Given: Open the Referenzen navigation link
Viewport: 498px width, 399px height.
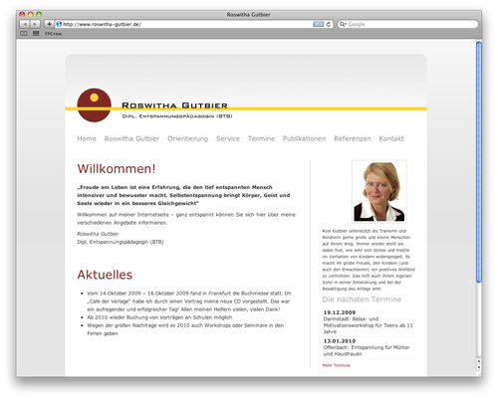Looking at the screenshot, I should [353, 138].
